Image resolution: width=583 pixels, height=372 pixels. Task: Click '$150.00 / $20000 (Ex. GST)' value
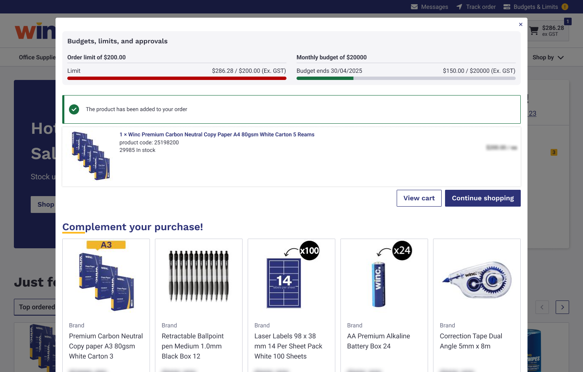coord(479,71)
